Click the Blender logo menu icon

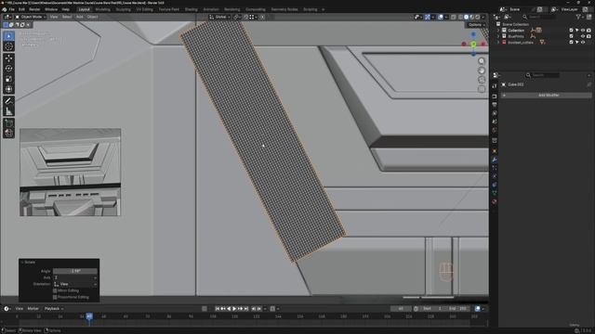[x=4, y=9]
